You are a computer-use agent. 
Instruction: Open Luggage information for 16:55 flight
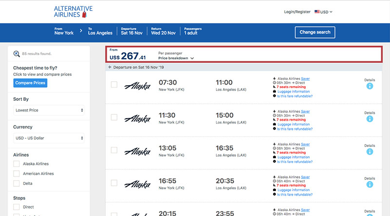click(x=293, y=190)
